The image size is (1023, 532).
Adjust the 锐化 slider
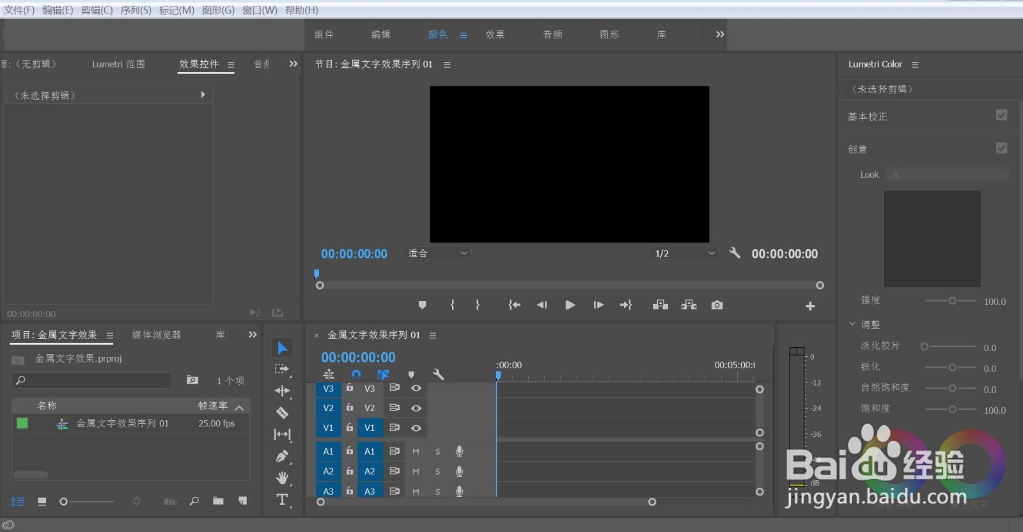[x=951, y=368]
